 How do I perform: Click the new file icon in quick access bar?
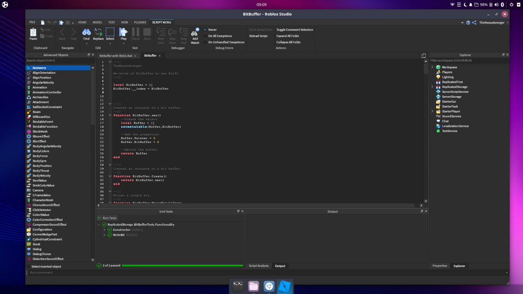click(43, 22)
